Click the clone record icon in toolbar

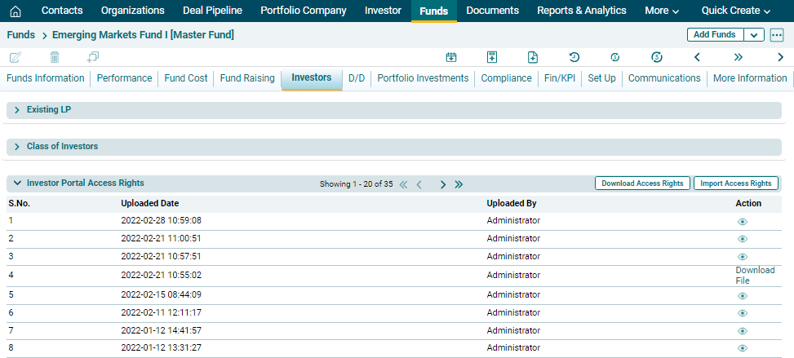click(x=93, y=57)
